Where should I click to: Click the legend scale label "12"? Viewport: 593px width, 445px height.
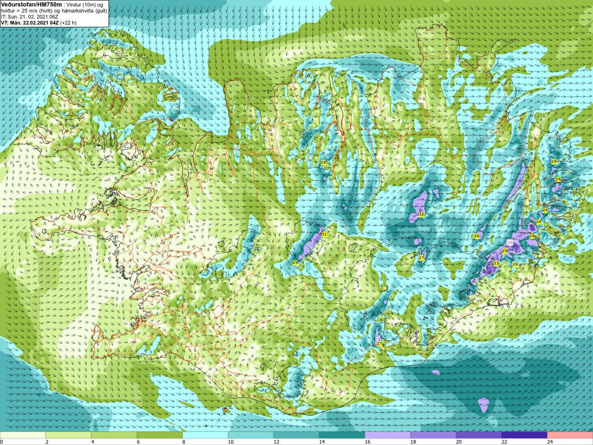tap(276, 442)
